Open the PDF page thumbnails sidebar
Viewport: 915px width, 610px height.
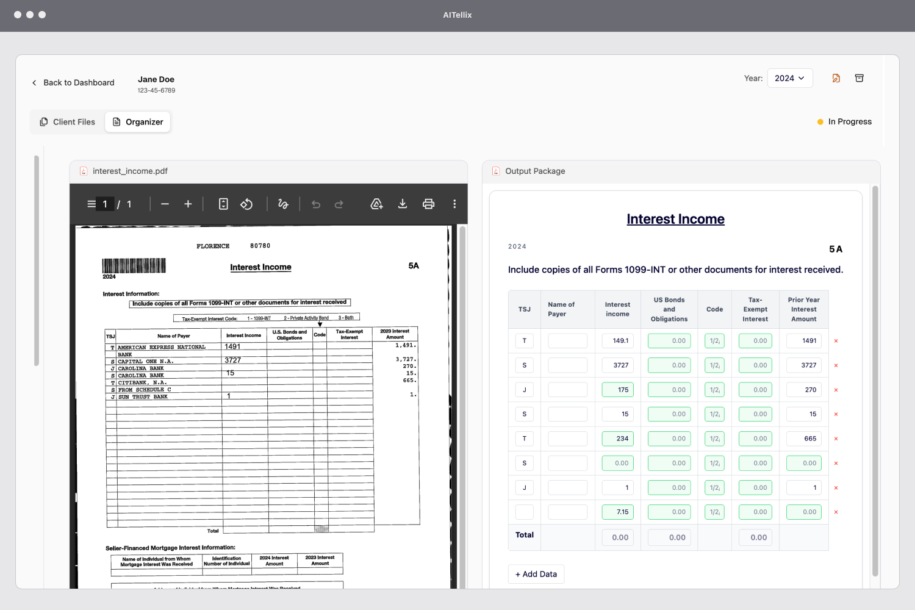(90, 204)
